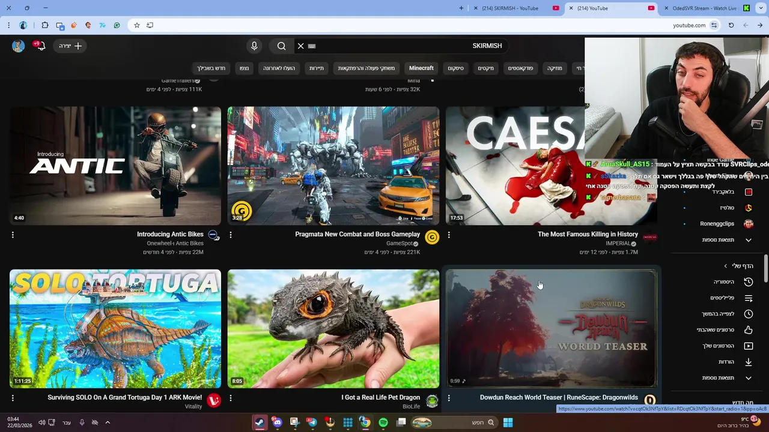
Task: Open The Most Famous Killing in History title
Action: pyautogui.click(x=588, y=235)
